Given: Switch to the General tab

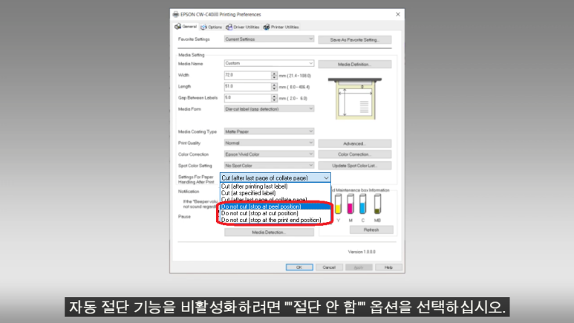Looking at the screenshot, I should pos(186,27).
